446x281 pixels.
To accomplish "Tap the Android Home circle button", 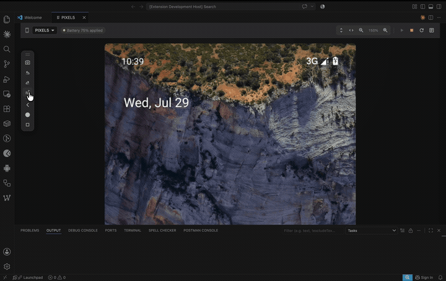I will pos(28,115).
